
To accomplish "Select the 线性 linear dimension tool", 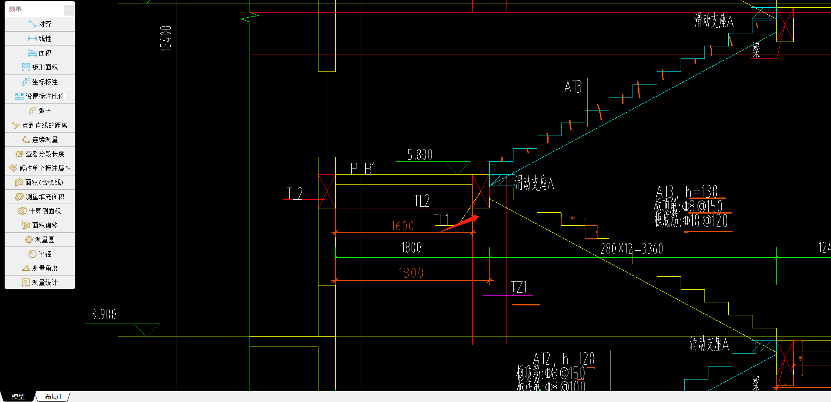I will pos(40,39).
